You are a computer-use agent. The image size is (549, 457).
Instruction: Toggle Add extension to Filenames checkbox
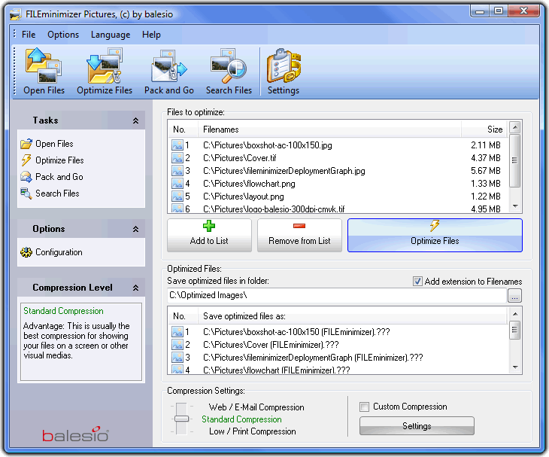[x=417, y=282]
